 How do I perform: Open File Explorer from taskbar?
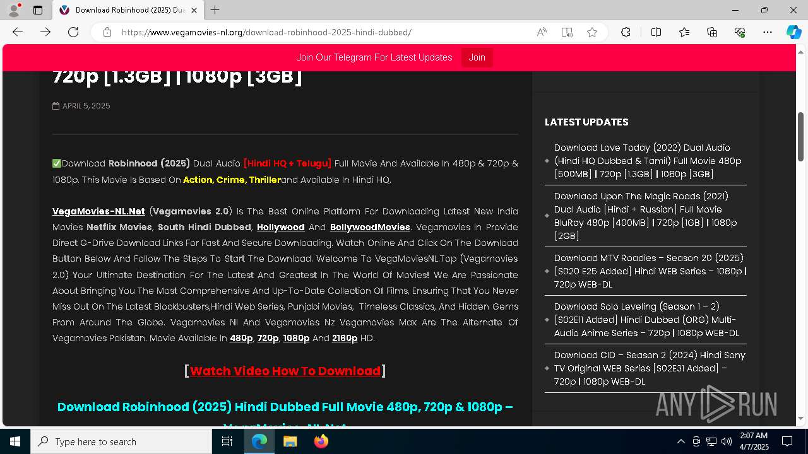click(290, 441)
